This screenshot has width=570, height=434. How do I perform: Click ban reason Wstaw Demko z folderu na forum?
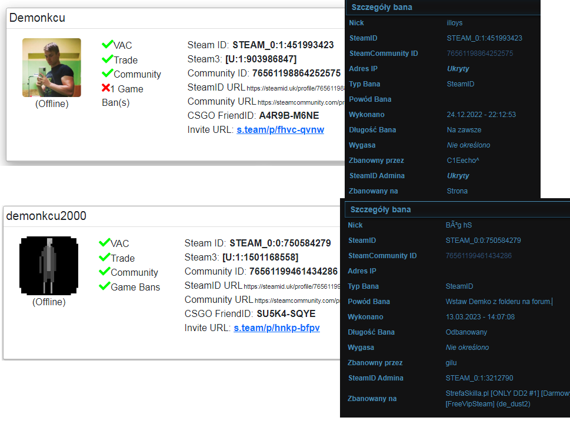[x=498, y=302]
